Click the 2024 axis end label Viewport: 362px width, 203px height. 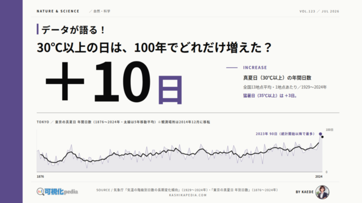point(319,176)
